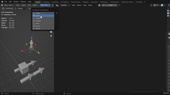Open the 3D viewport View menu
The width and height of the screenshot is (170, 95).
click(18, 5)
